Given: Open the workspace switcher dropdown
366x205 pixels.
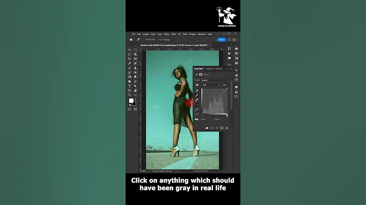Looking at the screenshot, I should pos(235,40).
